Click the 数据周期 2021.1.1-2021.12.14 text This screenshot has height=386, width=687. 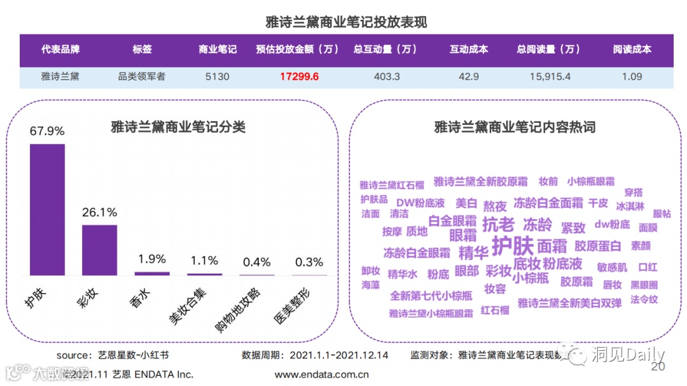[x=315, y=355]
